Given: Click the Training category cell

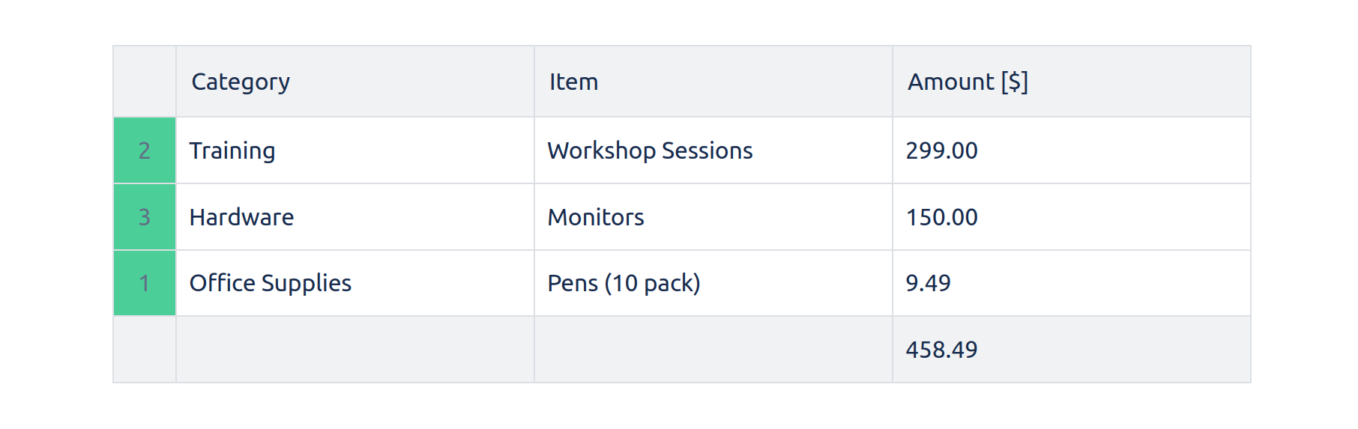Looking at the screenshot, I should point(232,150).
